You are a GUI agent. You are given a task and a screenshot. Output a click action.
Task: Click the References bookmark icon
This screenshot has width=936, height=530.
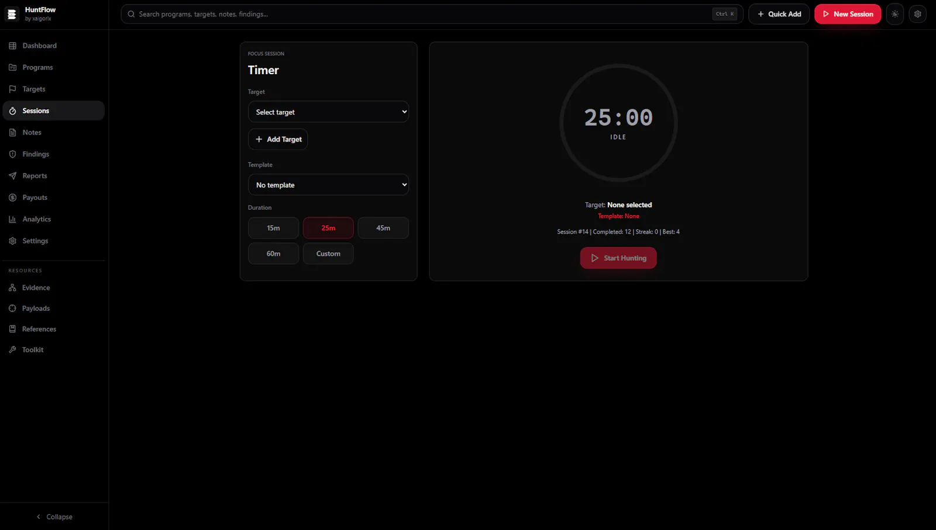[12, 329]
